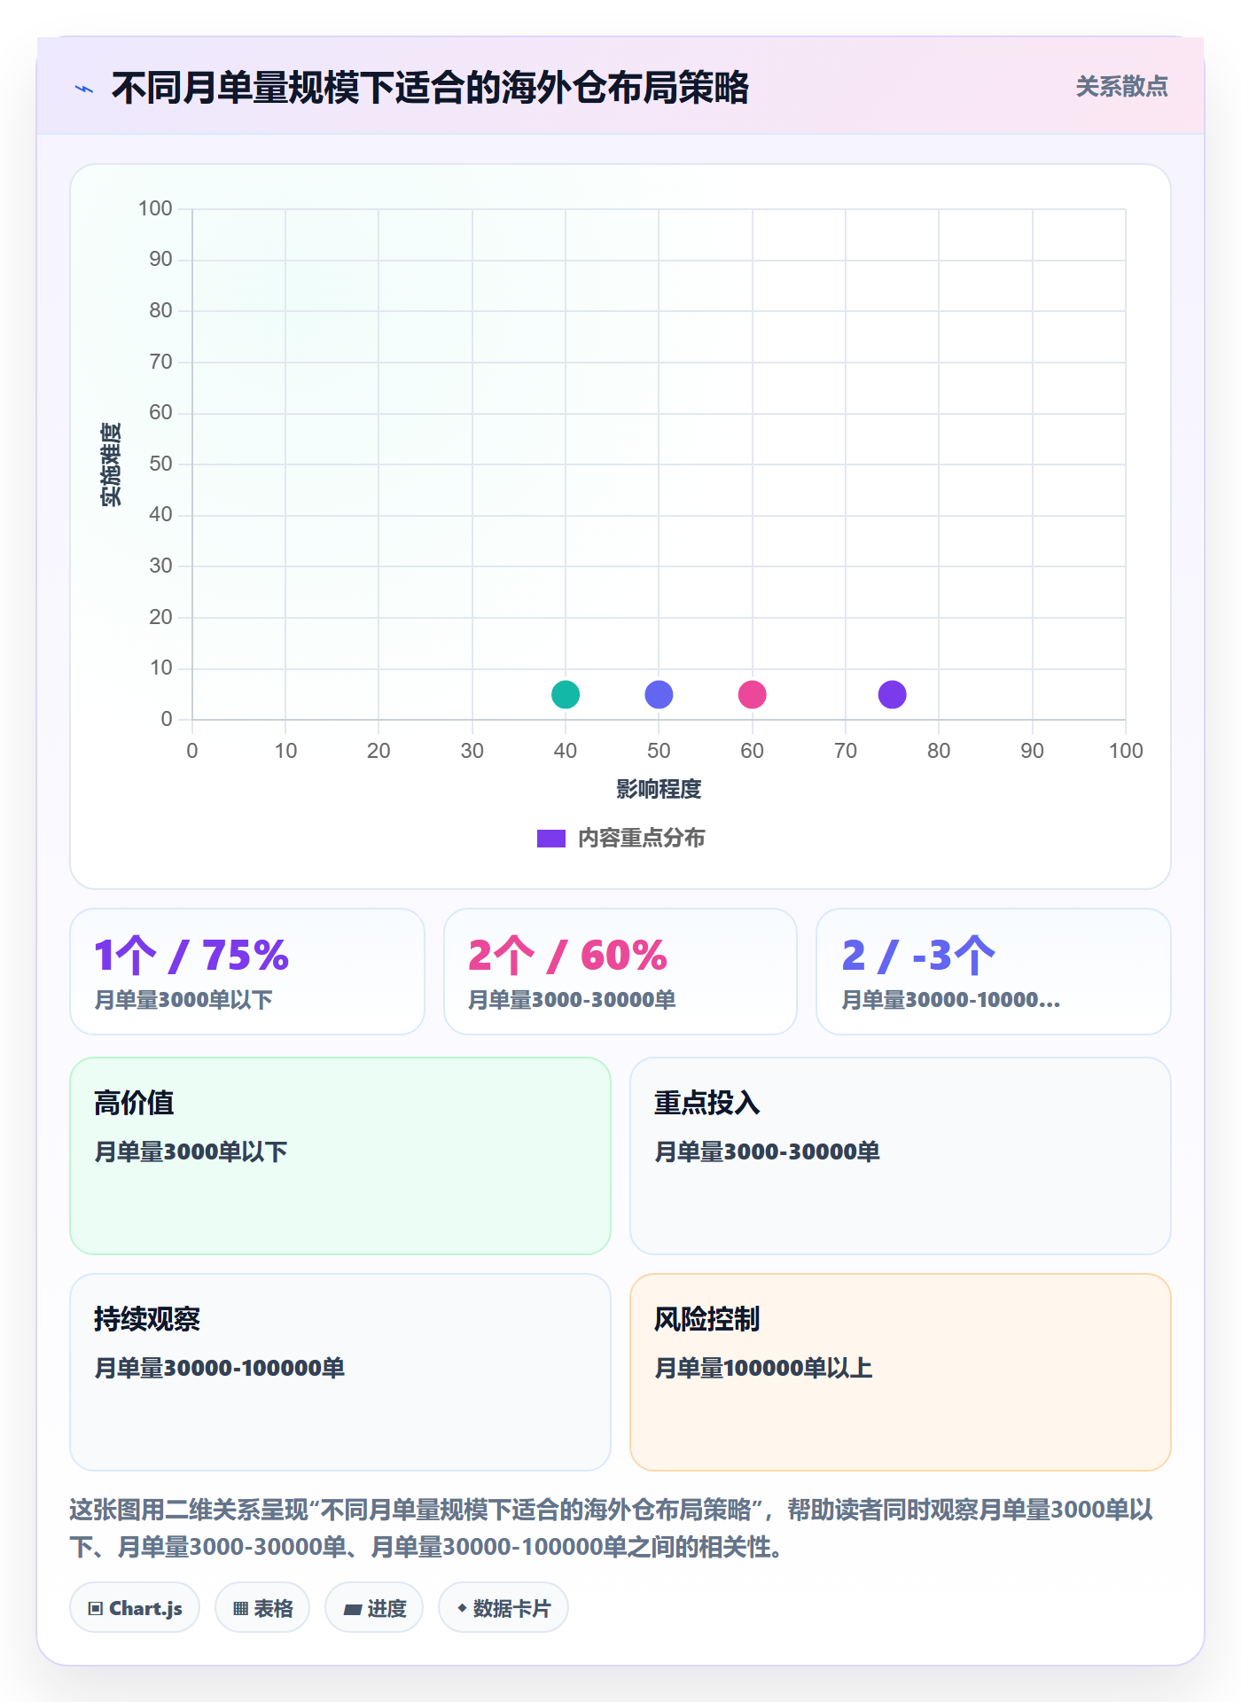Image resolution: width=1241 pixels, height=1702 pixels.
Task: Click the truncated 月单量30000-10000… label
Action: (950, 1000)
